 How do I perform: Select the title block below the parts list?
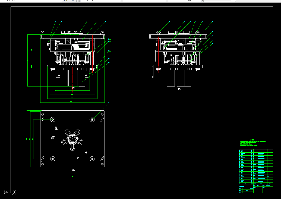coord(256,189)
